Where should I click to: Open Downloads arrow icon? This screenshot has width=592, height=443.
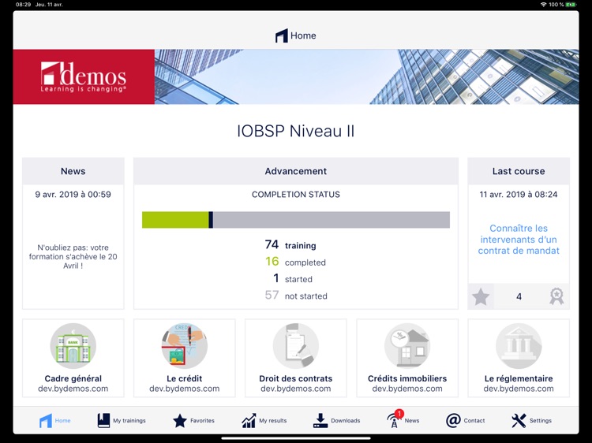pyautogui.click(x=320, y=420)
